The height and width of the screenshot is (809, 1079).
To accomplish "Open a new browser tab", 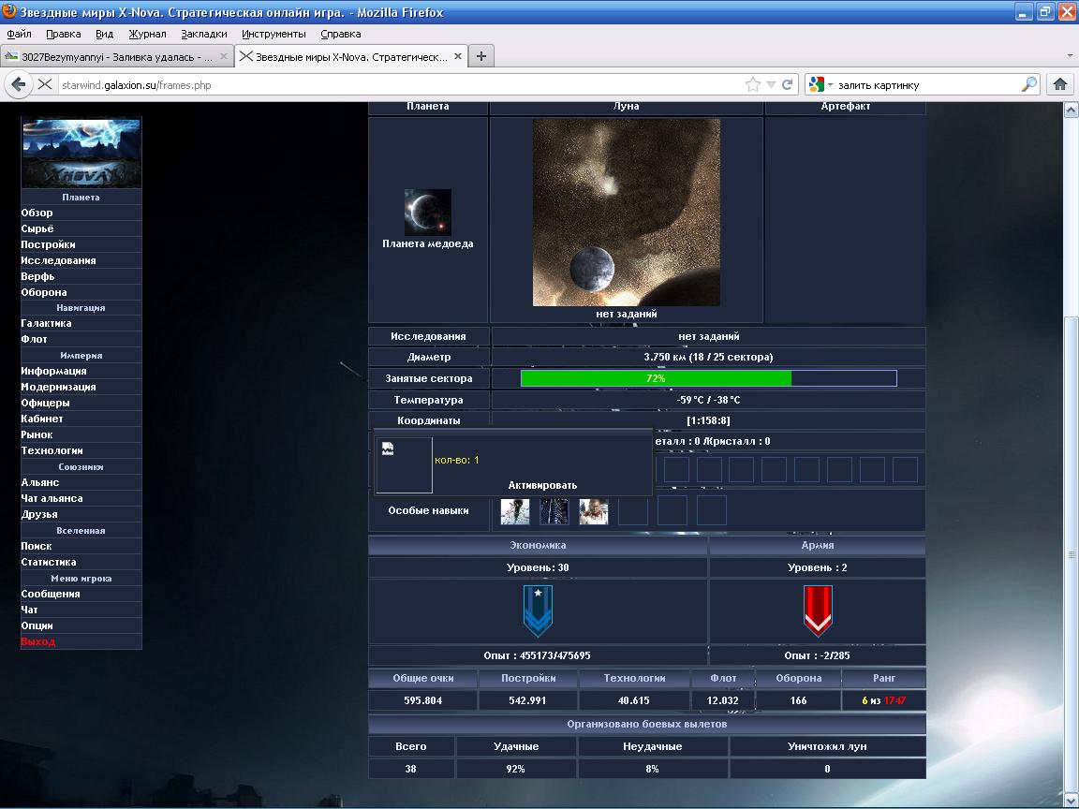I will (481, 56).
